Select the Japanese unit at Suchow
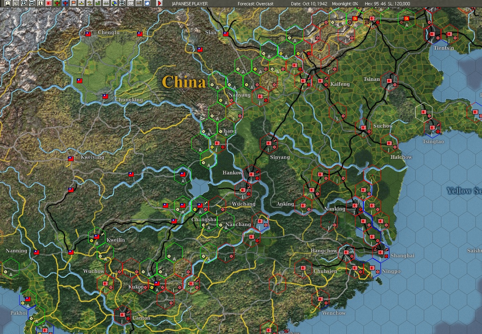This screenshot has height=334, width=482. point(363,128)
